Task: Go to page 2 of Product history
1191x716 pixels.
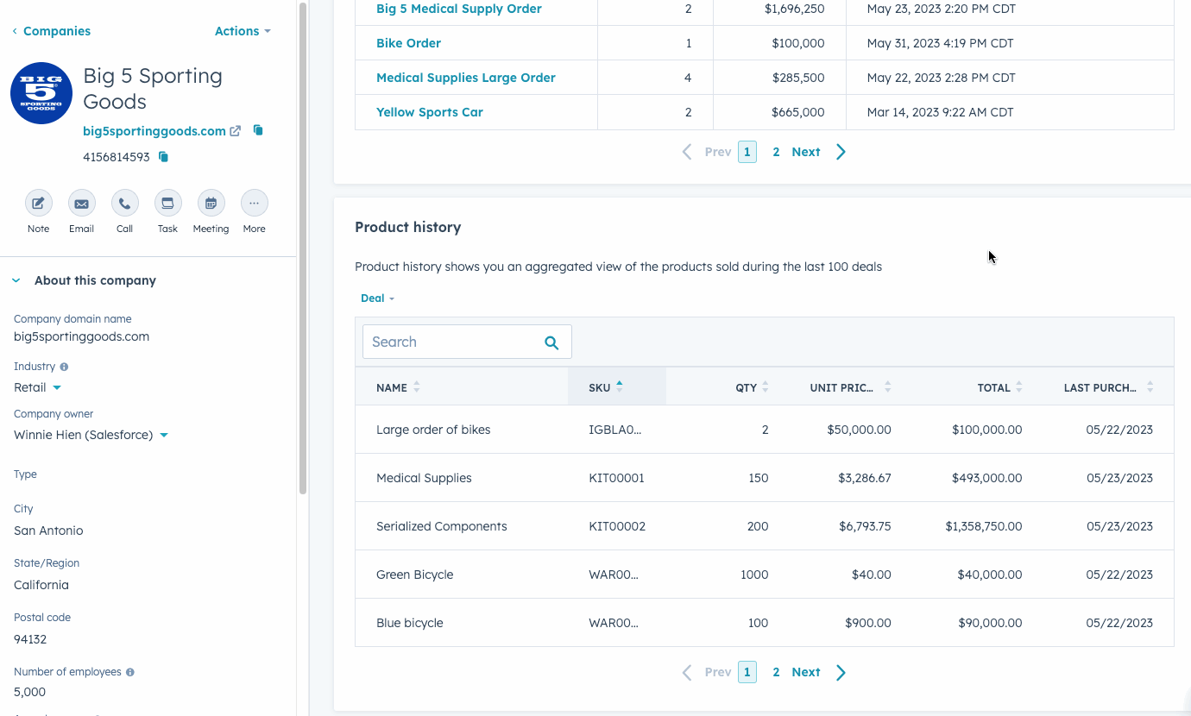Action: pos(776,672)
